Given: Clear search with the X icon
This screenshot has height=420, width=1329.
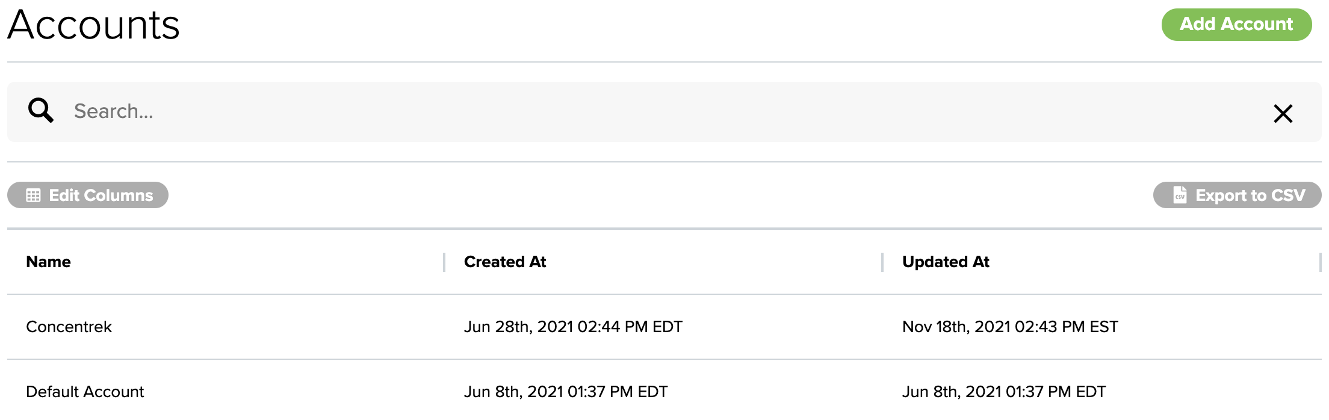Looking at the screenshot, I should click(x=1283, y=113).
